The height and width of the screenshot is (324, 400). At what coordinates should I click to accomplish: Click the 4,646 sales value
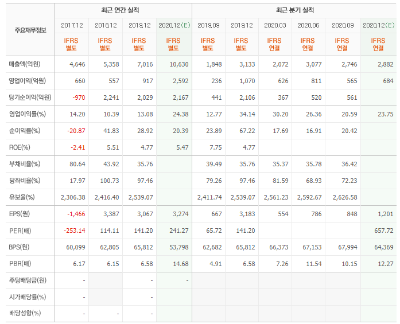click(x=77, y=64)
